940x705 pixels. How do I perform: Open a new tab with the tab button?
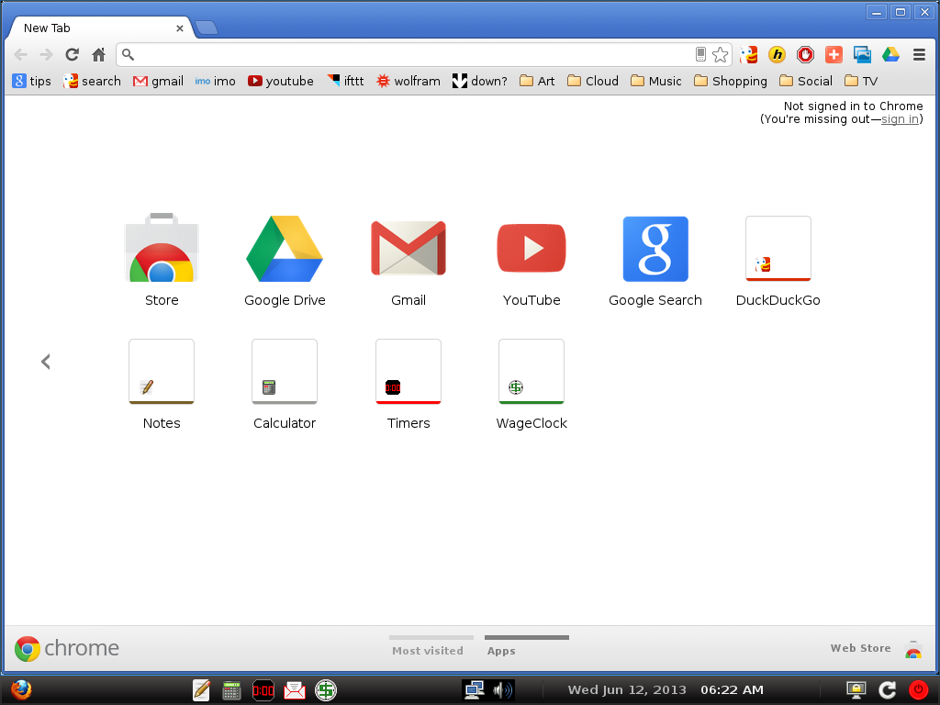click(207, 28)
